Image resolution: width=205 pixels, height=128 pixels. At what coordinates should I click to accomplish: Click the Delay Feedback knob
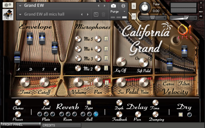tap(119, 114)
